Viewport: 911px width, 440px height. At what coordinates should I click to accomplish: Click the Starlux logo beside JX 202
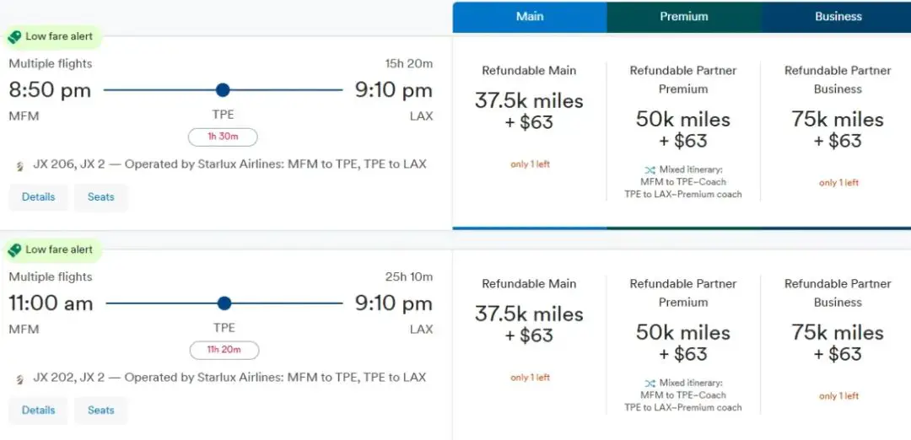[x=19, y=379]
